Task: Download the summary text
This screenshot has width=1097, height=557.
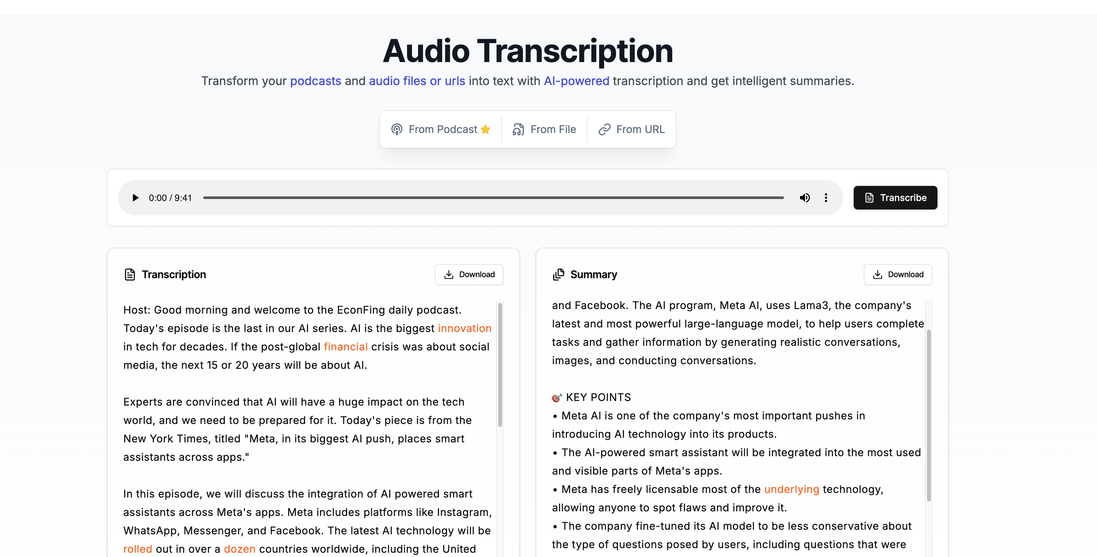Action: coord(898,275)
